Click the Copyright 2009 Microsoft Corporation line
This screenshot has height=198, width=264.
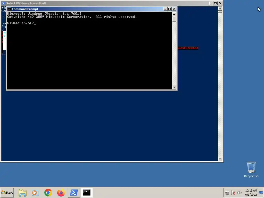72,17
